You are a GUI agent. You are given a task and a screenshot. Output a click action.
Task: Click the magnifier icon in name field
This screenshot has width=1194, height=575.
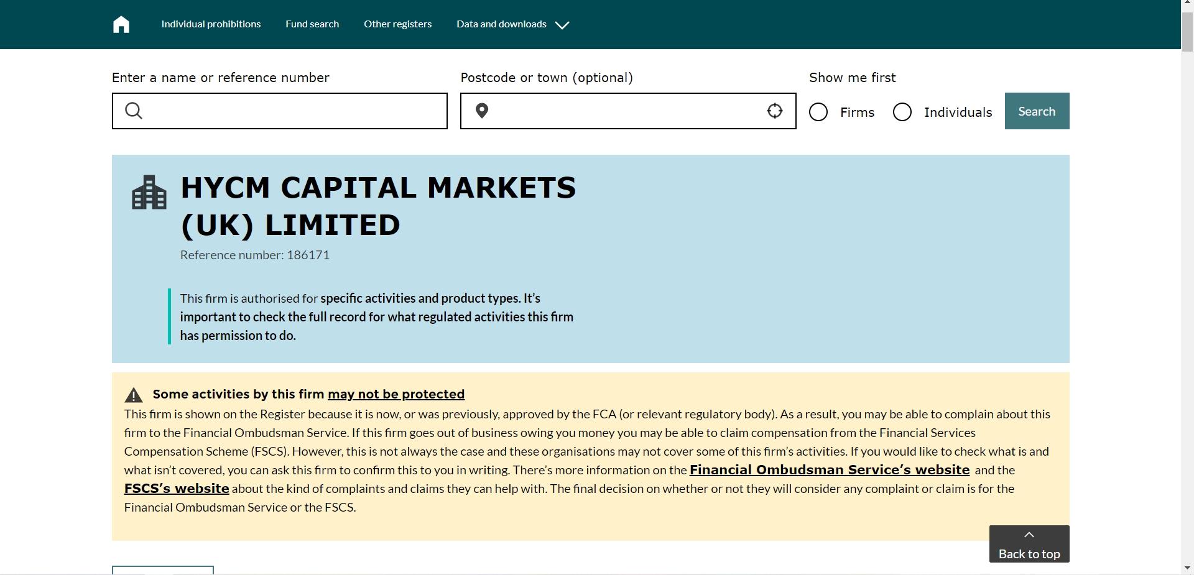pyautogui.click(x=134, y=111)
